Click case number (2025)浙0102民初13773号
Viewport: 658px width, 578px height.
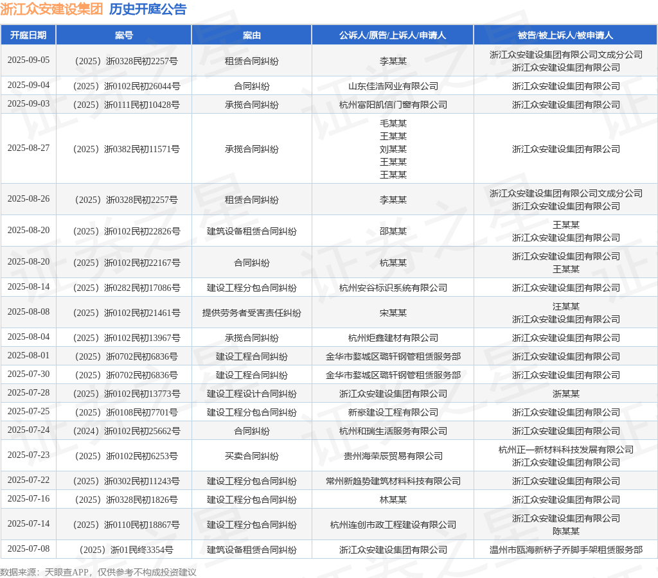(x=127, y=394)
